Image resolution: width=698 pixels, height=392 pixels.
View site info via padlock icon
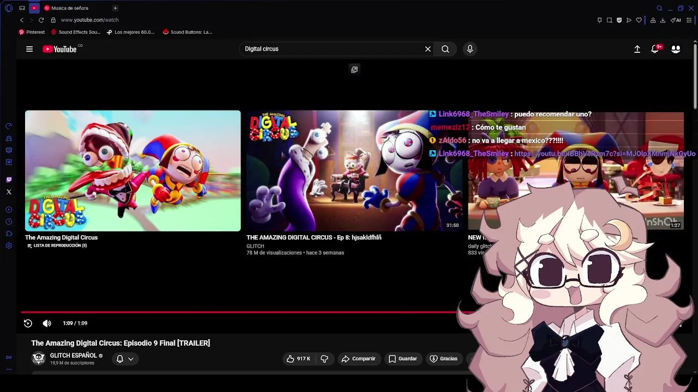[x=53, y=20]
